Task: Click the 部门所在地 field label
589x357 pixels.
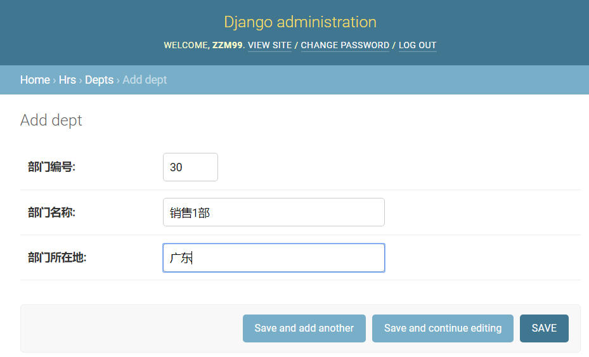Action: [57, 258]
